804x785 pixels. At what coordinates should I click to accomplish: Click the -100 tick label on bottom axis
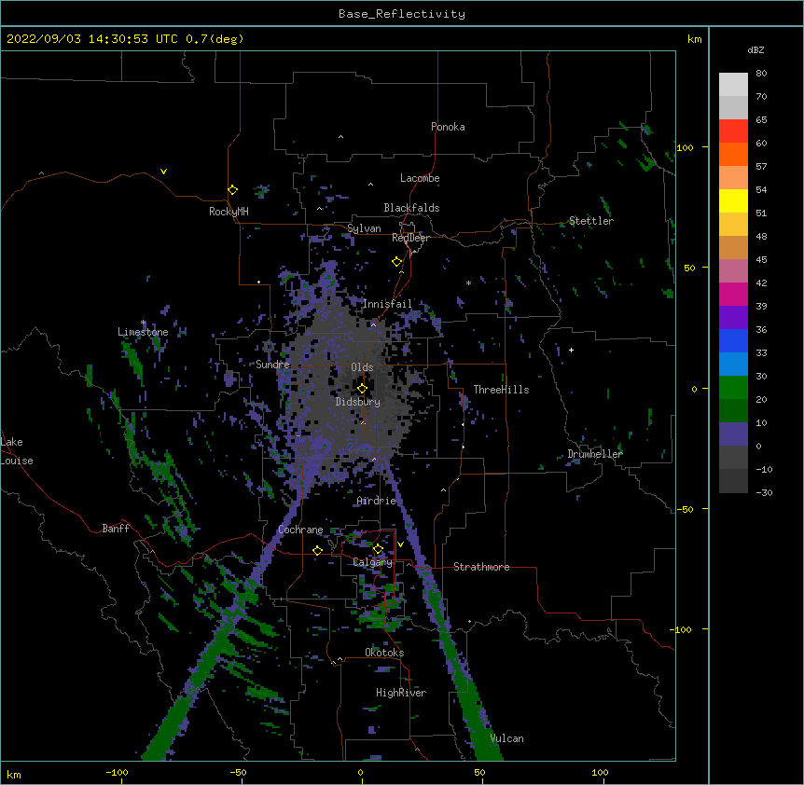(117, 772)
